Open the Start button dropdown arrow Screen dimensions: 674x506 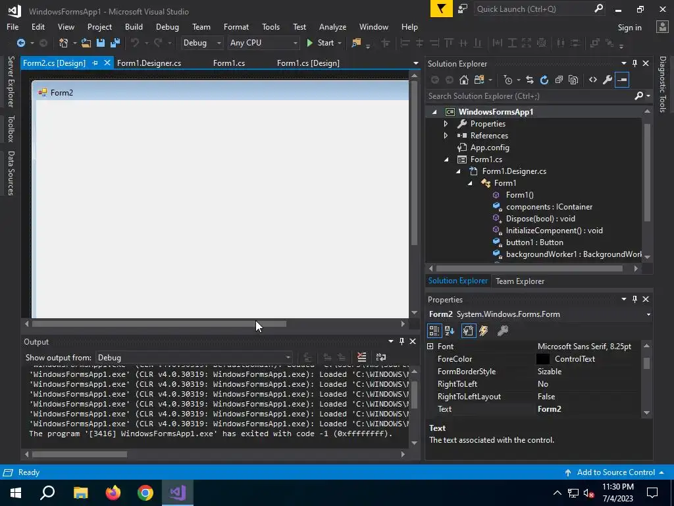pyautogui.click(x=340, y=43)
